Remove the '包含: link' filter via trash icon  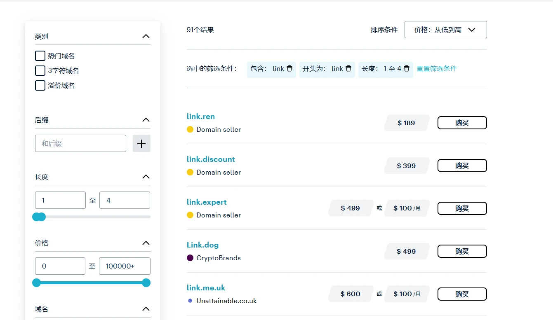click(x=289, y=69)
